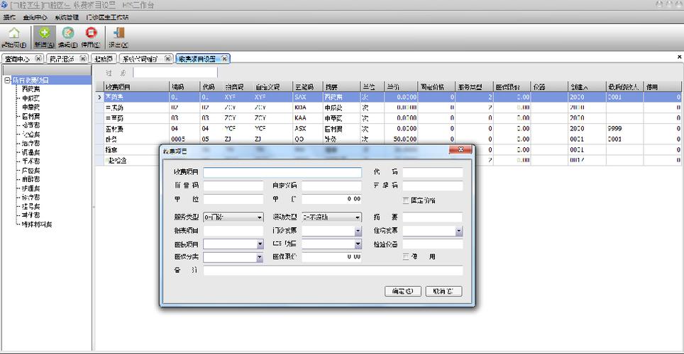
Task: Click the 拼音码 input field
Action: point(233,186)
